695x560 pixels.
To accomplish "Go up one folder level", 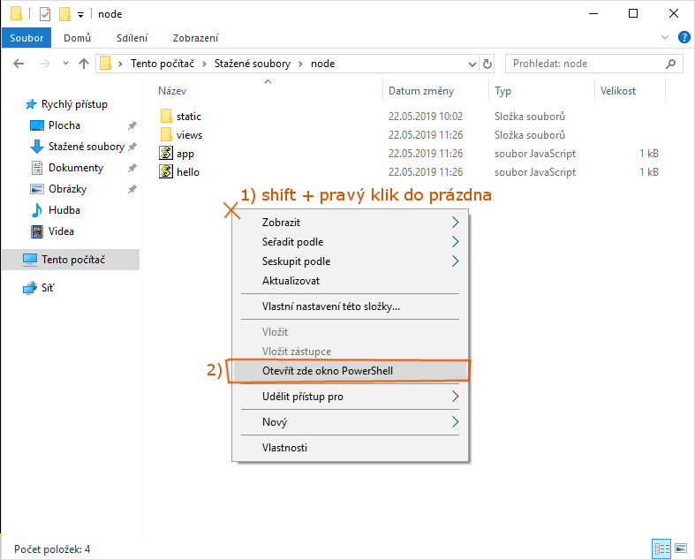I will tap(84, 64).
